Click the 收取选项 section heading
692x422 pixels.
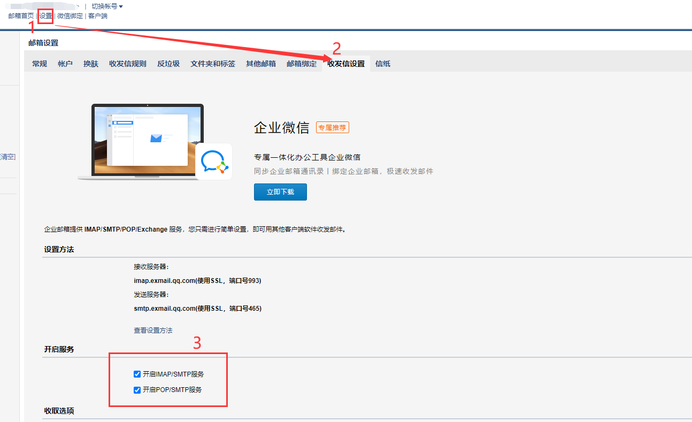click(59, 411)
